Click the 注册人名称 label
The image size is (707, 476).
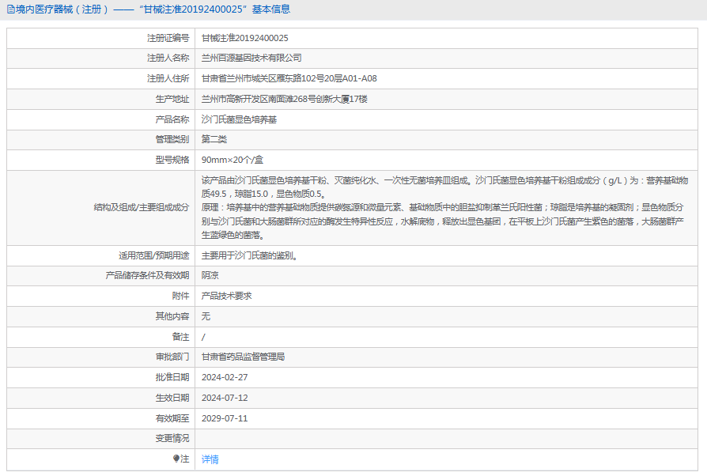168,59
